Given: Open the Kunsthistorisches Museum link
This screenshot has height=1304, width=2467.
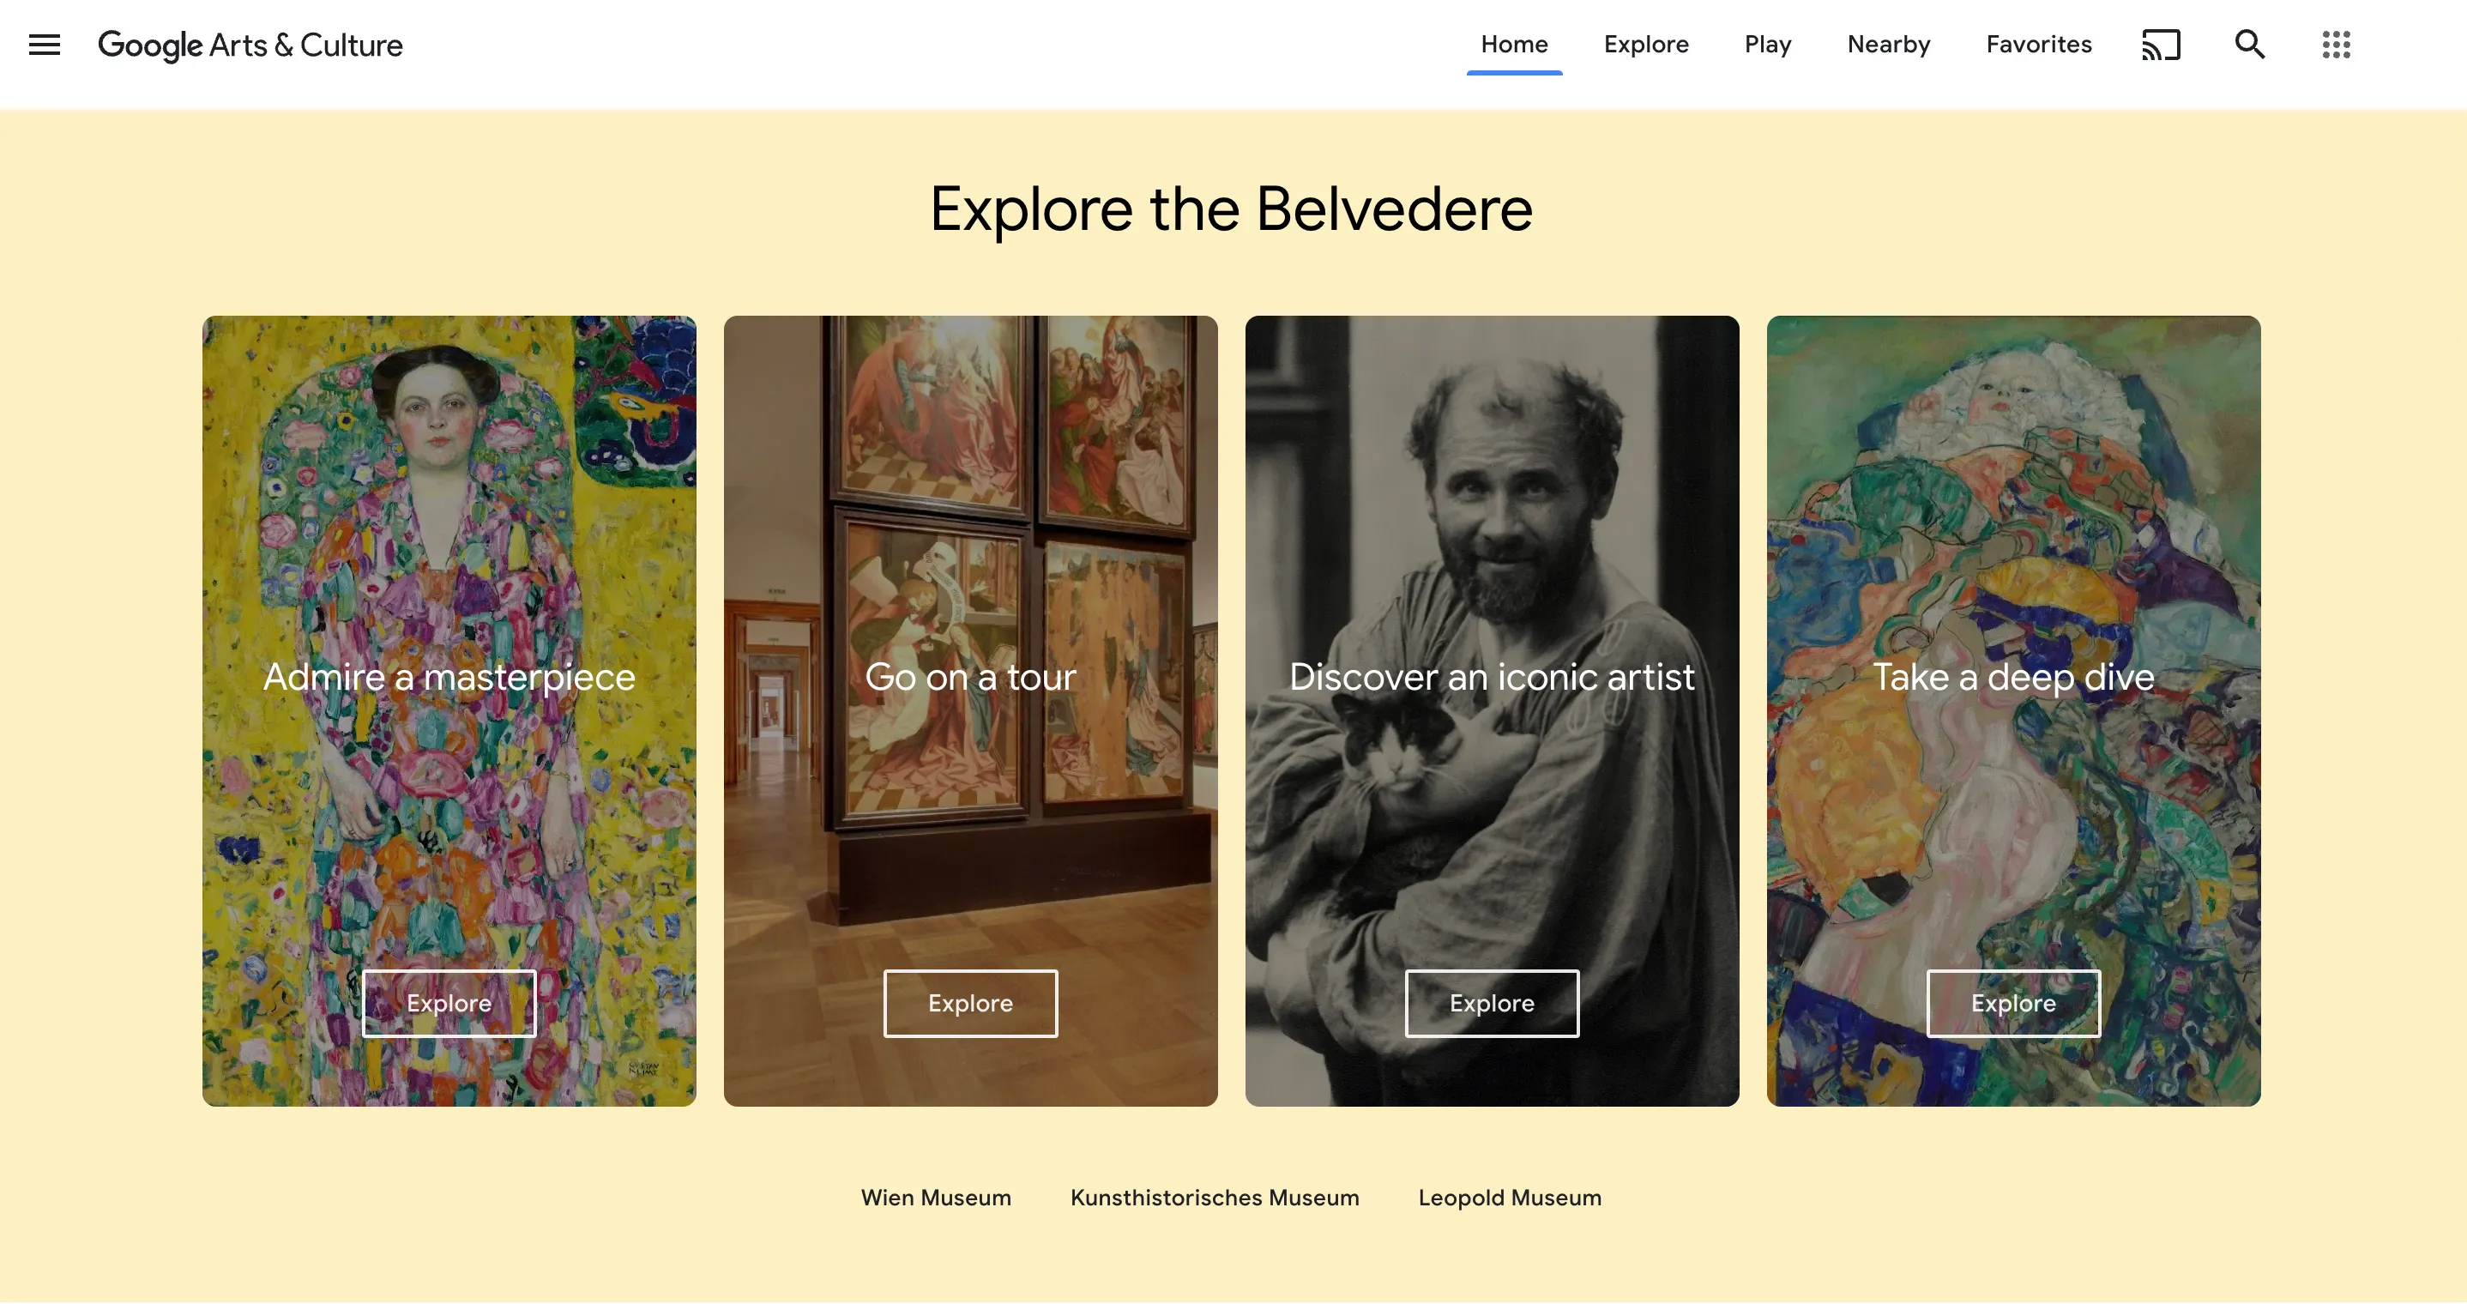Looking at the screenshot, I should (x=1215, y=1198).
